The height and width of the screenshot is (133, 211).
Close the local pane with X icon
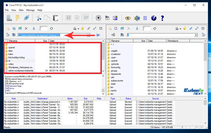pos(101,28)
